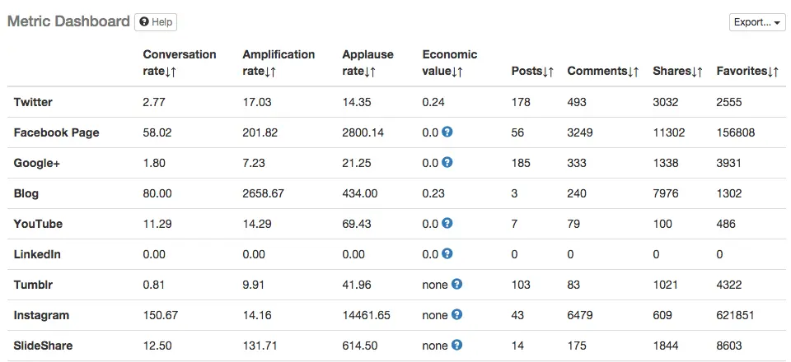Screen dimensions: 791x362
Task: Sort table by Applause rate
Action: click(x=367, y=63)
